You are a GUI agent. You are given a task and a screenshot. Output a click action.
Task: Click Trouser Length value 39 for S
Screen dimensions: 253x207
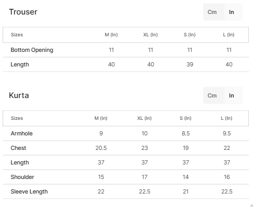[x=190, y=64]
